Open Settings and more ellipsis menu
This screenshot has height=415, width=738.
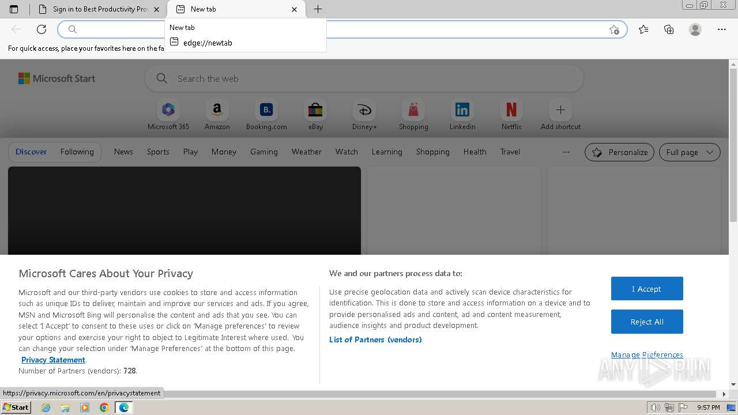(x=722, y=29)
